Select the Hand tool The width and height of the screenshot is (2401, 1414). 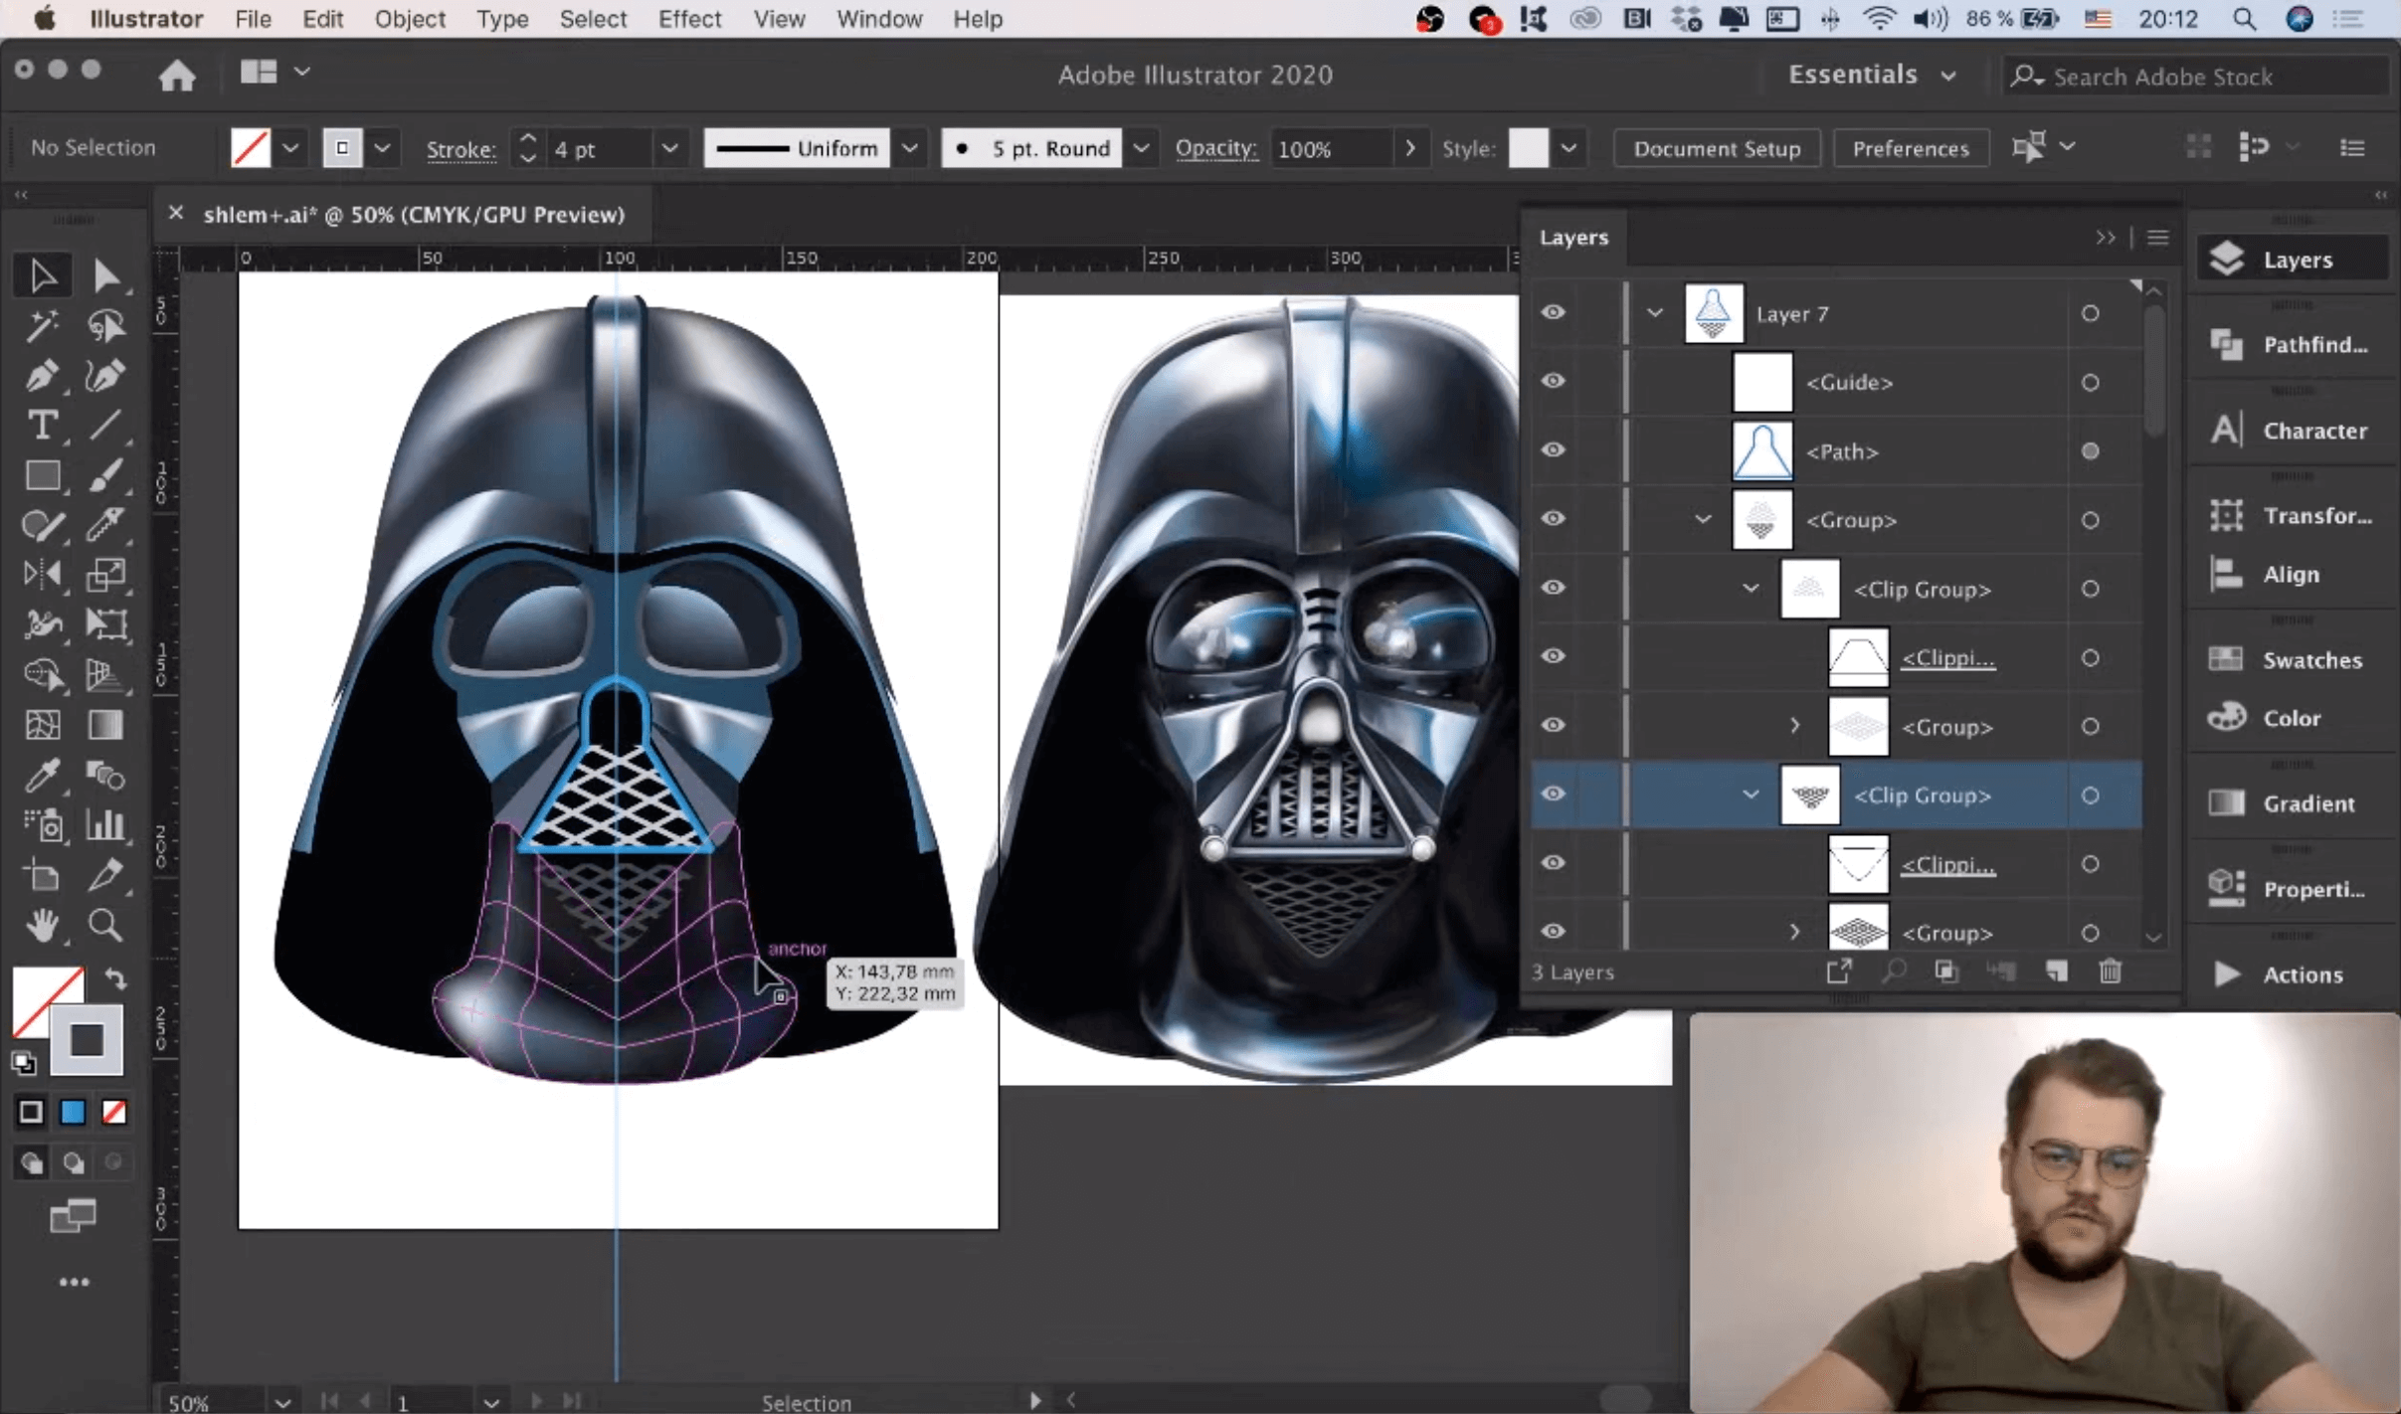[x=42, y=926]
